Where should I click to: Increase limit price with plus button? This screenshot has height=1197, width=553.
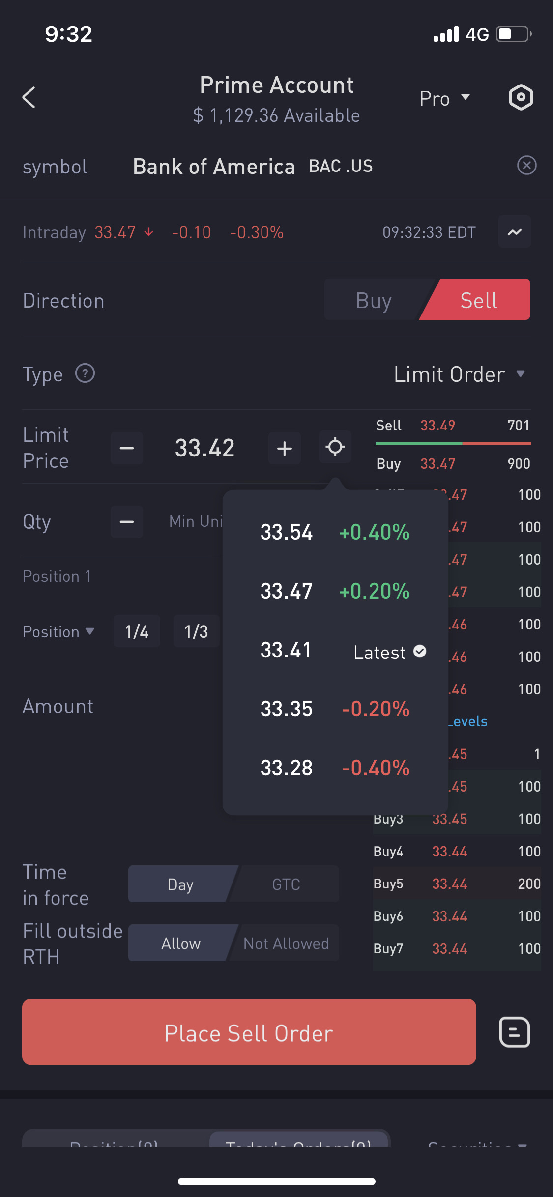pos(285,448)
